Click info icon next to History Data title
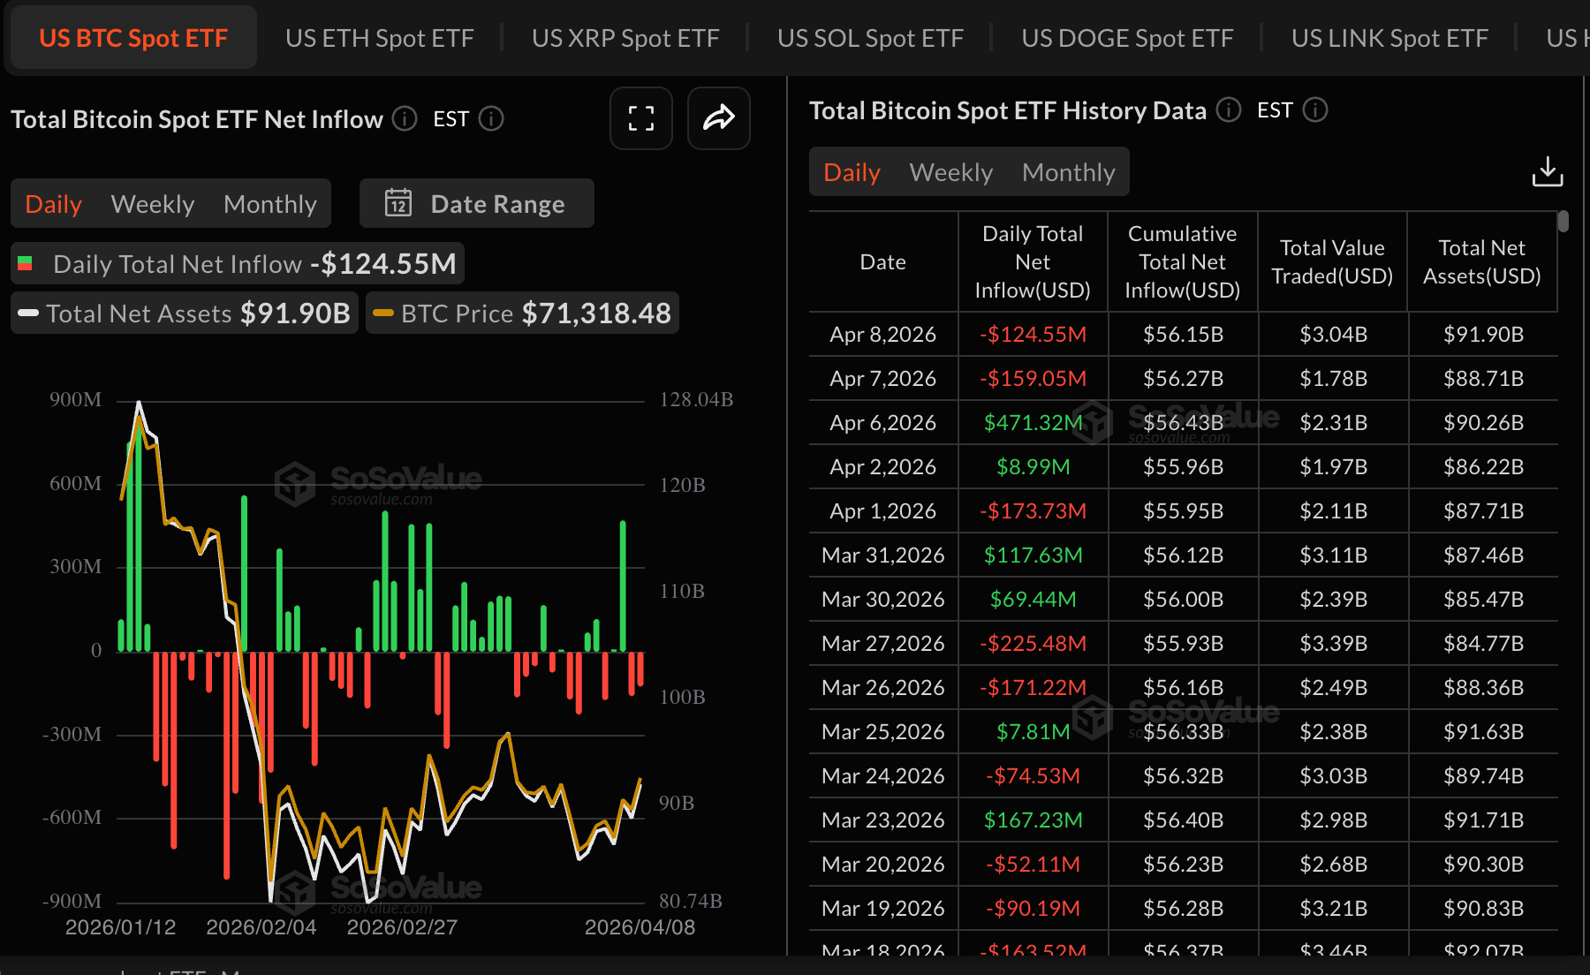The height and width of the screenshot is (975, 1590). click(x=1228, y=110)
